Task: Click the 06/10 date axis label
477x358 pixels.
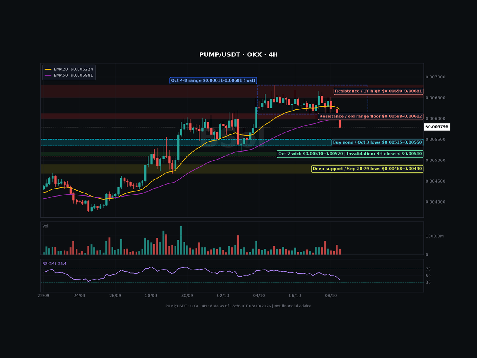Action: click(295, 296)
